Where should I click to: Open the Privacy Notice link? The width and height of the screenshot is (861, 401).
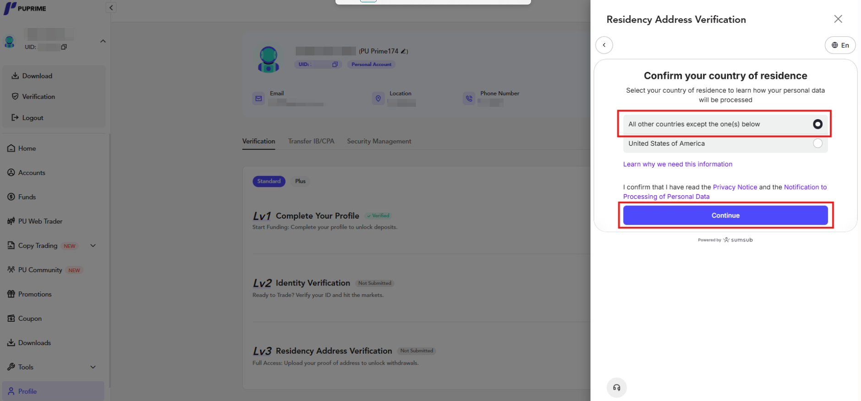(x=735, y=187)
